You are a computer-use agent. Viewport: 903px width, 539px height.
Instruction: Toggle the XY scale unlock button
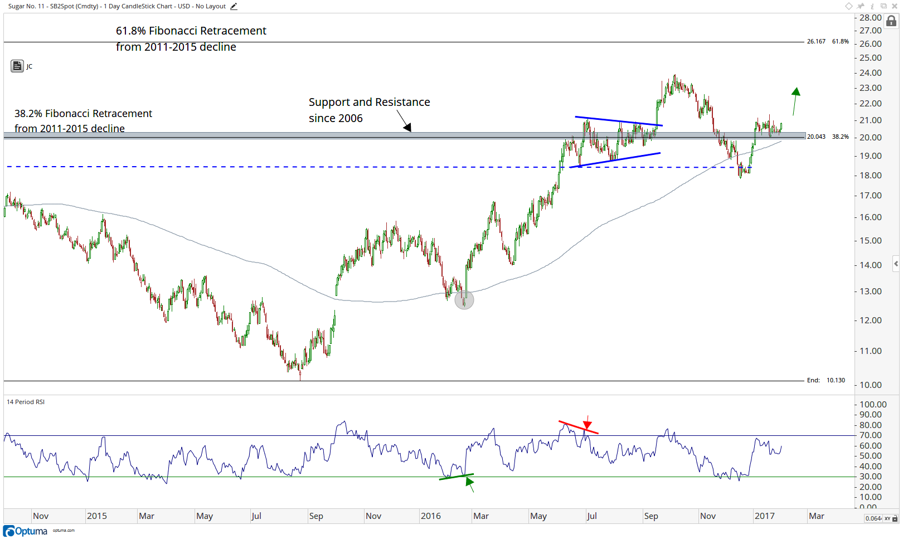[x=890, y=518]
